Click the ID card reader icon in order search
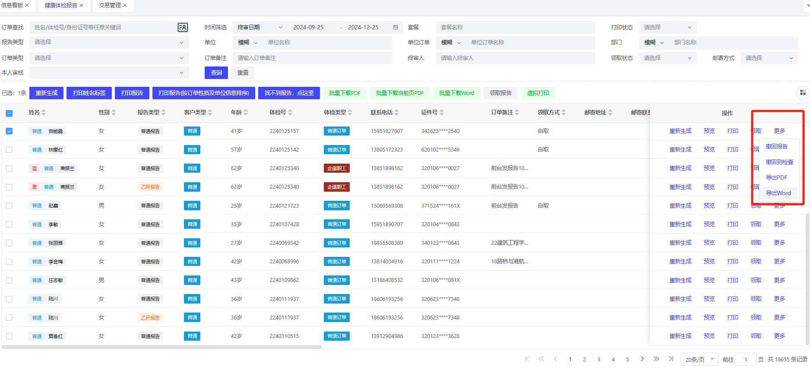 [x=183, y=27]
